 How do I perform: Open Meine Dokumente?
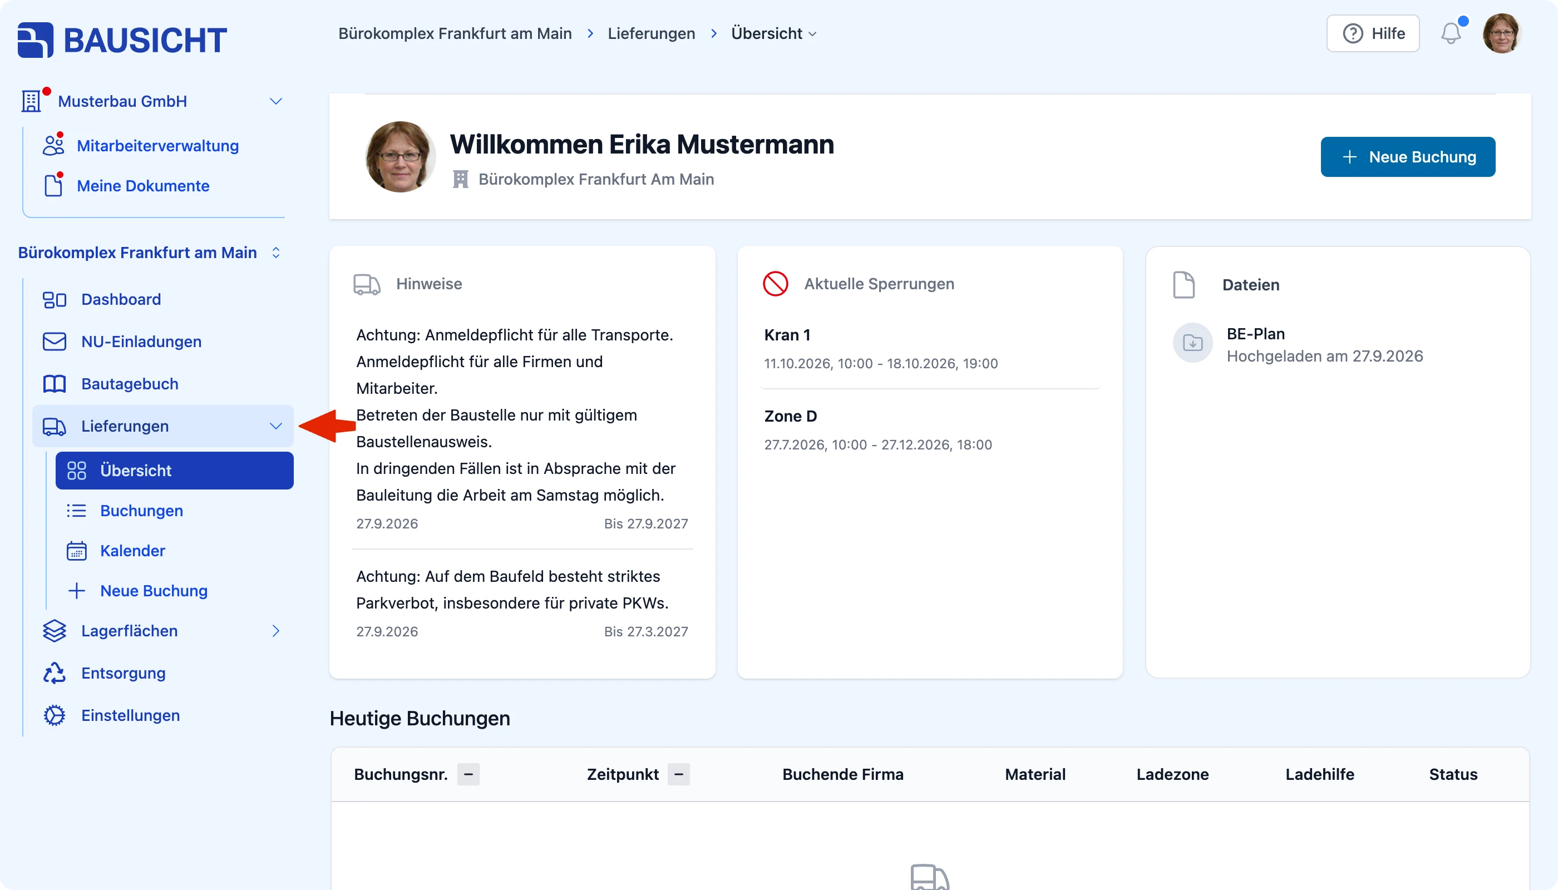(x=143, y=185)
